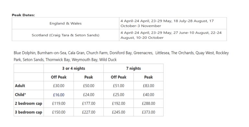Click the £16.00 child off peak price
249x127 pixels.
(x=59, y=95)
